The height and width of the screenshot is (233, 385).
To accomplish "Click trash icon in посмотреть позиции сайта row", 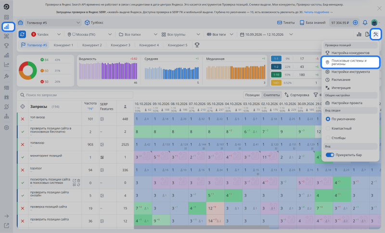I will 78,181.
